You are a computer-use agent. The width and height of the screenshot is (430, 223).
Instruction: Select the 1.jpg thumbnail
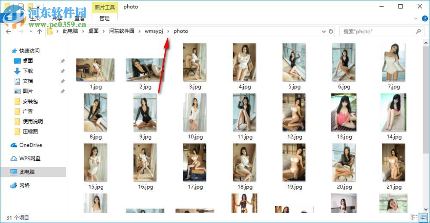tap(95, 70)
